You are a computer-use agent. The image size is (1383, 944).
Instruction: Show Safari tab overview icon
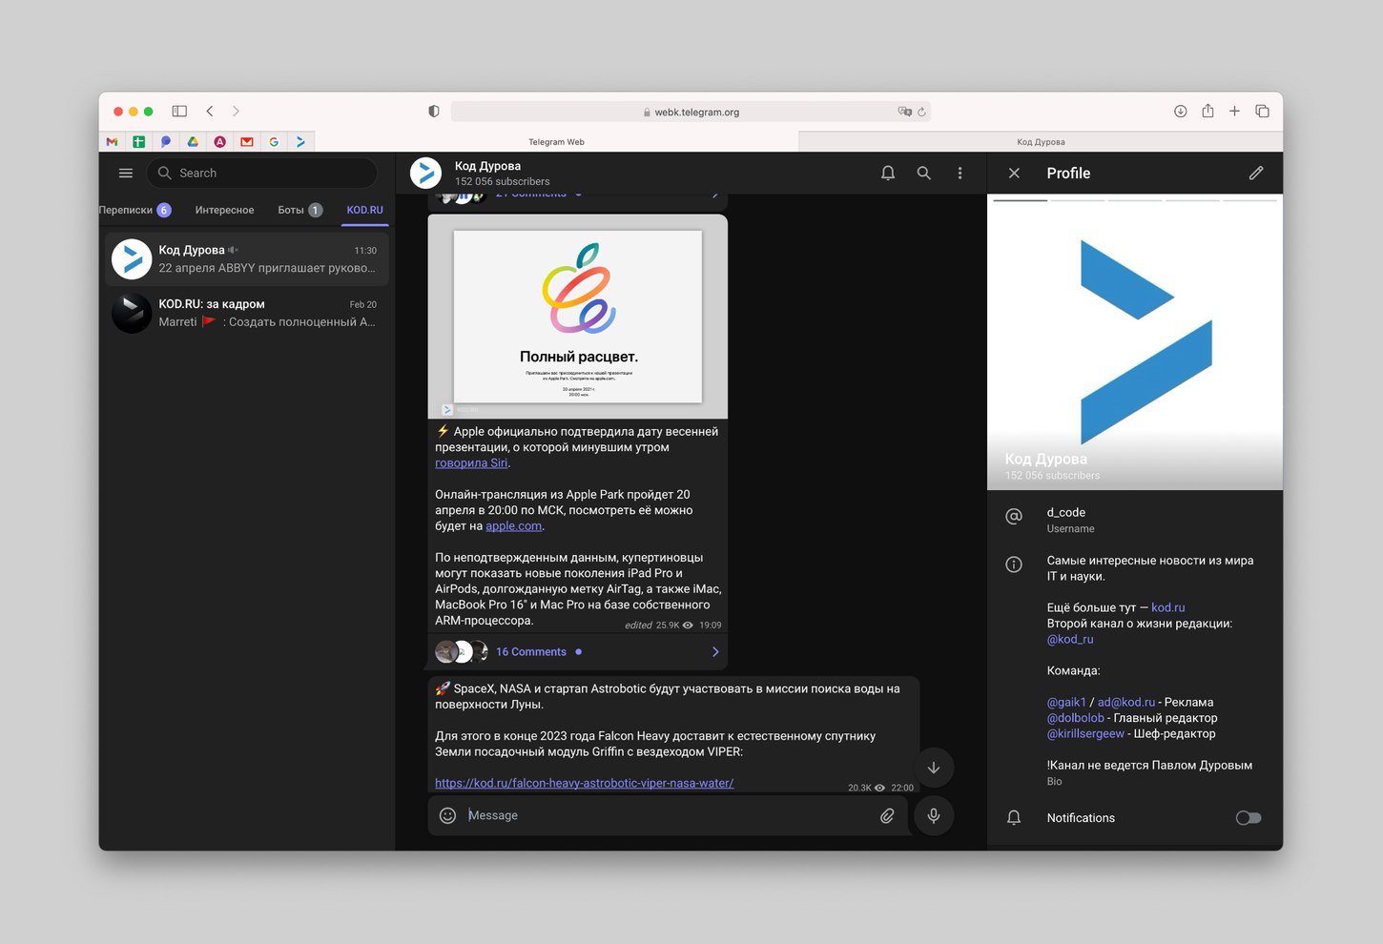1262,112
